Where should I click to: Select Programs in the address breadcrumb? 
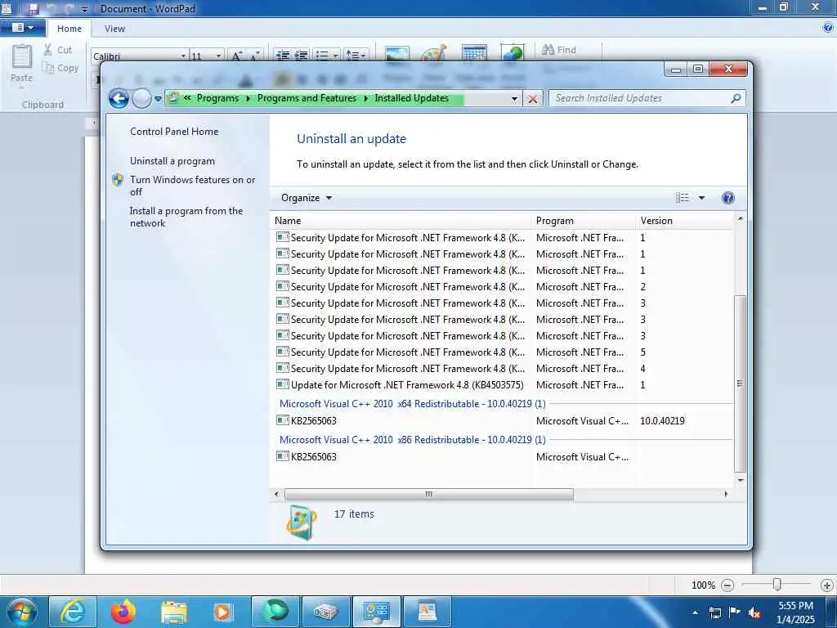coord(217,98)
